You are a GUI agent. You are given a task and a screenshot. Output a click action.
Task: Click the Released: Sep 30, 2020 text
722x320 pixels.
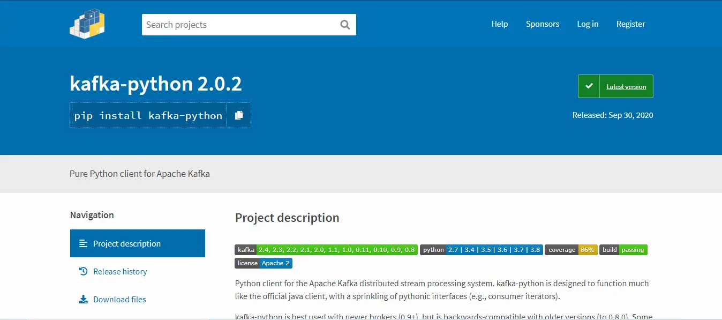point(613,115)
